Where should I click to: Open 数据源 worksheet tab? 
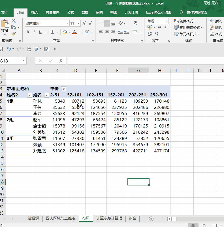coord(33,218)
